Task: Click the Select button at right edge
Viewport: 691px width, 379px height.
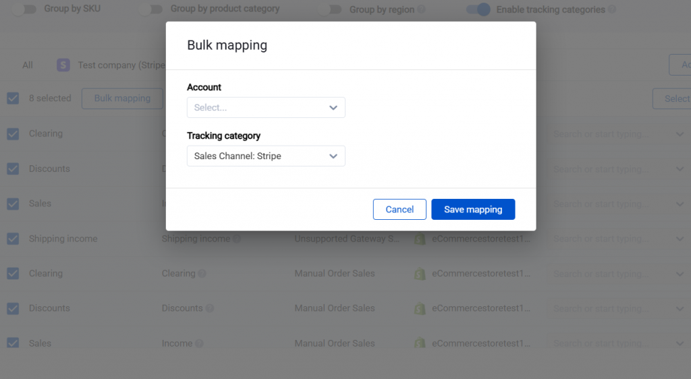Action: [671, 98]
